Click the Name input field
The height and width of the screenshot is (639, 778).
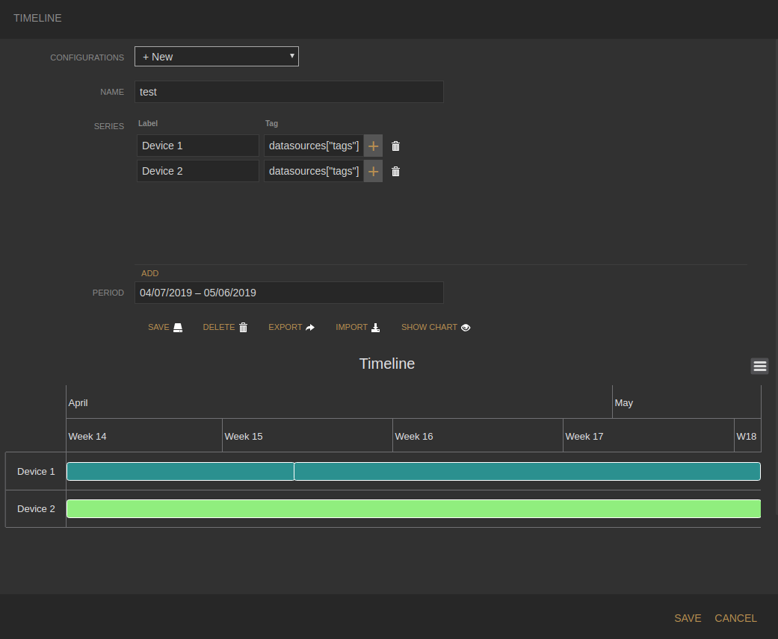click(x=289, y=92)
